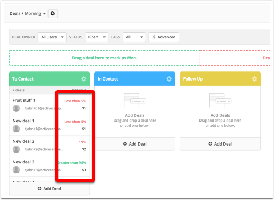Screen dimensions: 274x200
Task: Open the Tags dropdown showing All
Action: click(134, 37)
